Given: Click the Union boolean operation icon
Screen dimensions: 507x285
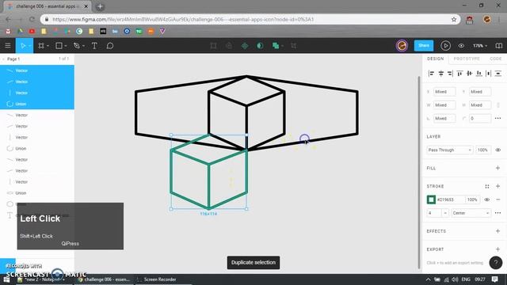Looking at the screenshot, I should [x=276, y=46].
